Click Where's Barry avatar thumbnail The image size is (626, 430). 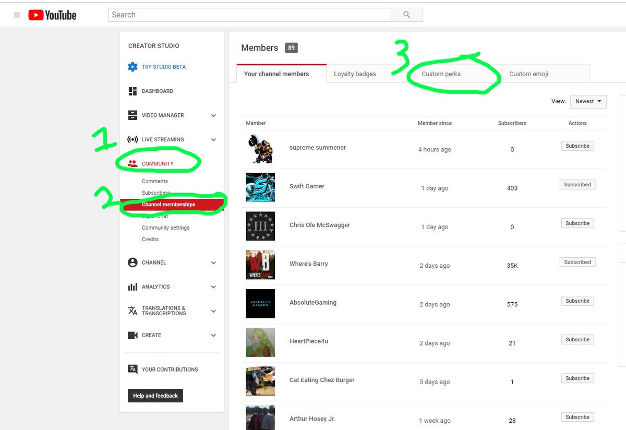pos(260,265)
